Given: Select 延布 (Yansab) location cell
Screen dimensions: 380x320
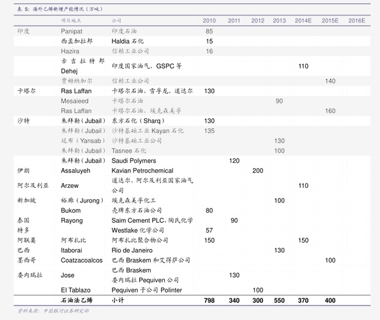Looking at the screenshot, I should coord(83,141).
